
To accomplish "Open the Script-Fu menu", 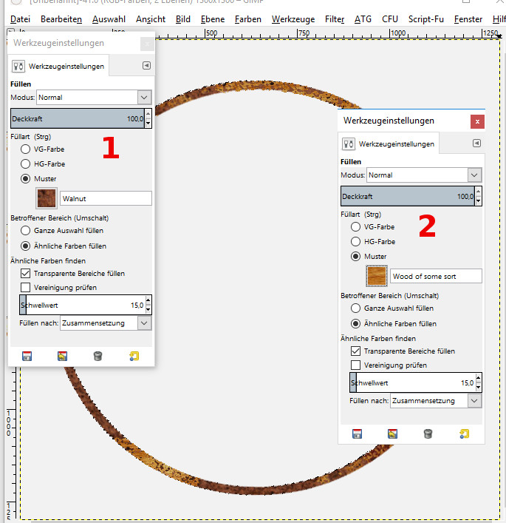I will pos(426,19).
